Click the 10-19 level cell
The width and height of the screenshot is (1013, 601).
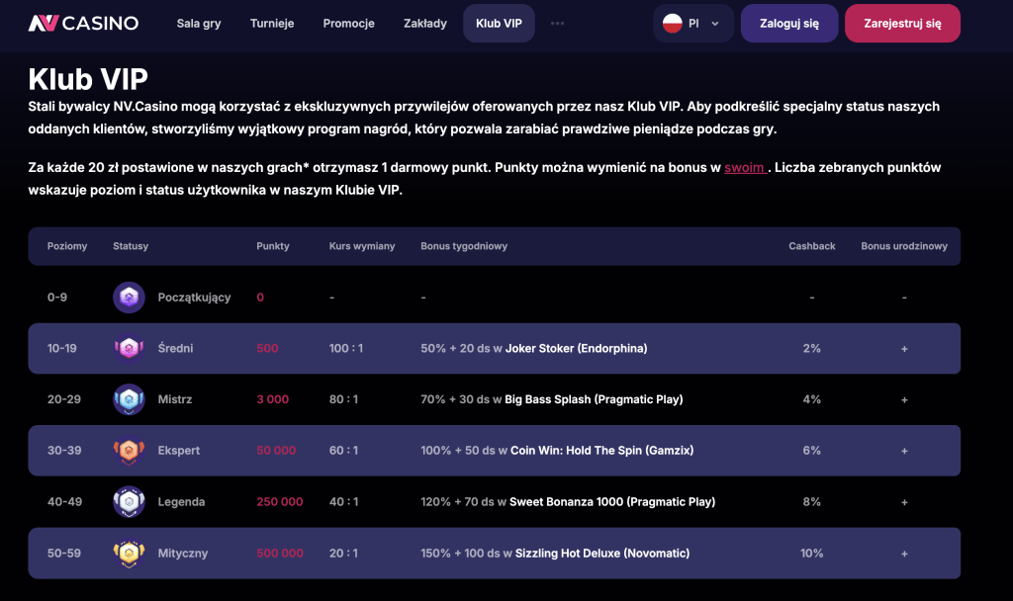click(62, 349)
